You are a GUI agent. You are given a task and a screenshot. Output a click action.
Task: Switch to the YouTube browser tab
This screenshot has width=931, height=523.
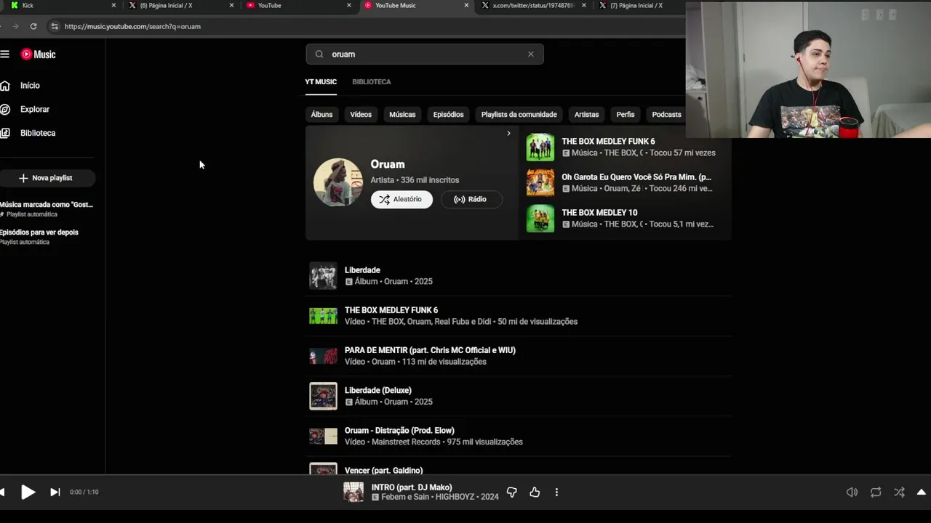click(299, 5)
